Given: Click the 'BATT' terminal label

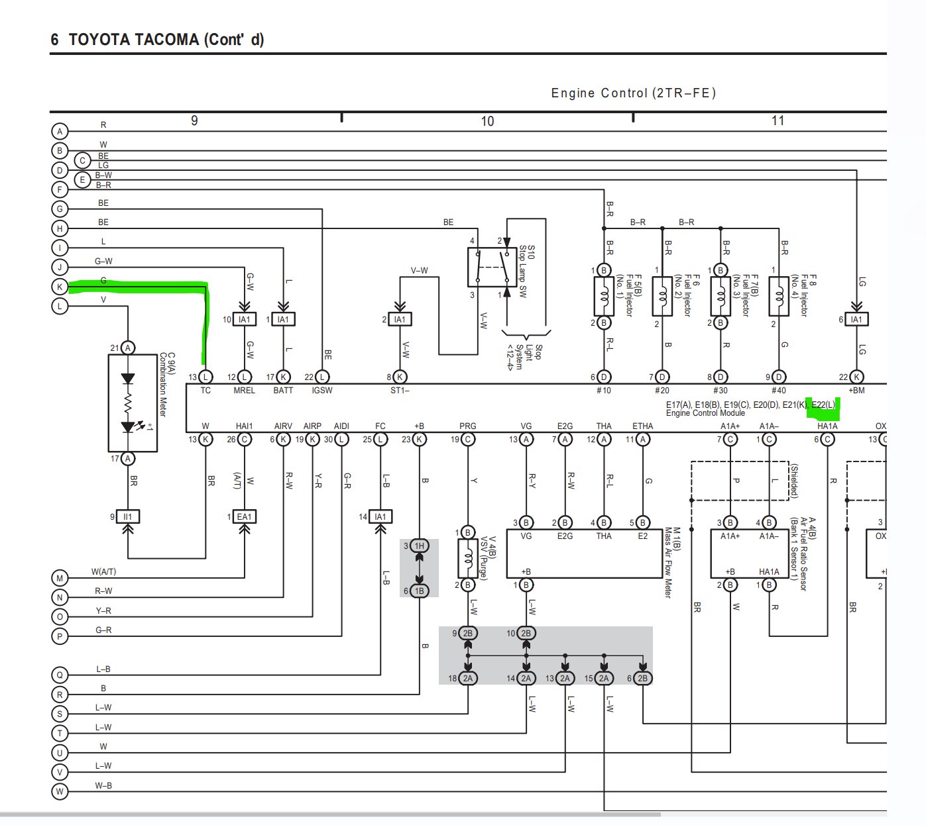Looking at the screenshot, I should point(283,391).
